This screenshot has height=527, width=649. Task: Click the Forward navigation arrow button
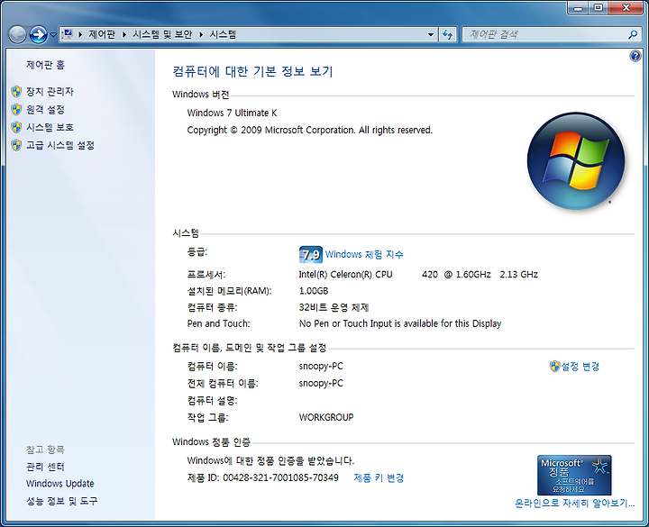pos(38,35)
